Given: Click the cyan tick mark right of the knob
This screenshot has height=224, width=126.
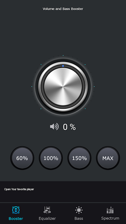Looking at the screenshot, I should [x=94, y=87].
